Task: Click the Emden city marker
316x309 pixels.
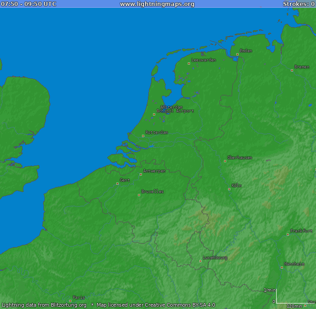Action: 237,54
